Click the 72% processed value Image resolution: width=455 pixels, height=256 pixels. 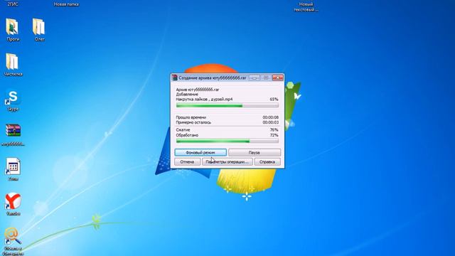274,135
